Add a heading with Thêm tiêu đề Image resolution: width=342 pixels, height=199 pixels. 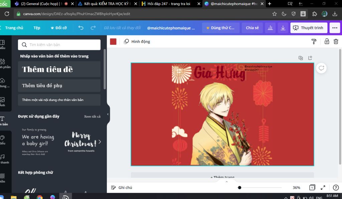click(x=59, y=69)
